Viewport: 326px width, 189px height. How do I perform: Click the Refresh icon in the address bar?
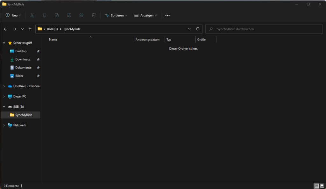tap(198, 29)
